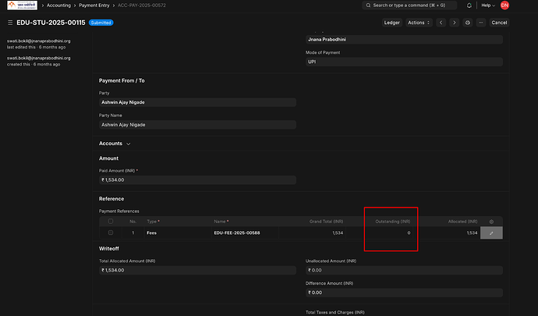Tick the checkbox for row 1
538x316 pixels.
(x=111, y=233)
